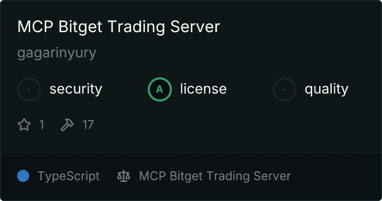Open the MCP Bitget Trading Server title
The width and height of the screenshot is (382, 201).
point(119,27)
